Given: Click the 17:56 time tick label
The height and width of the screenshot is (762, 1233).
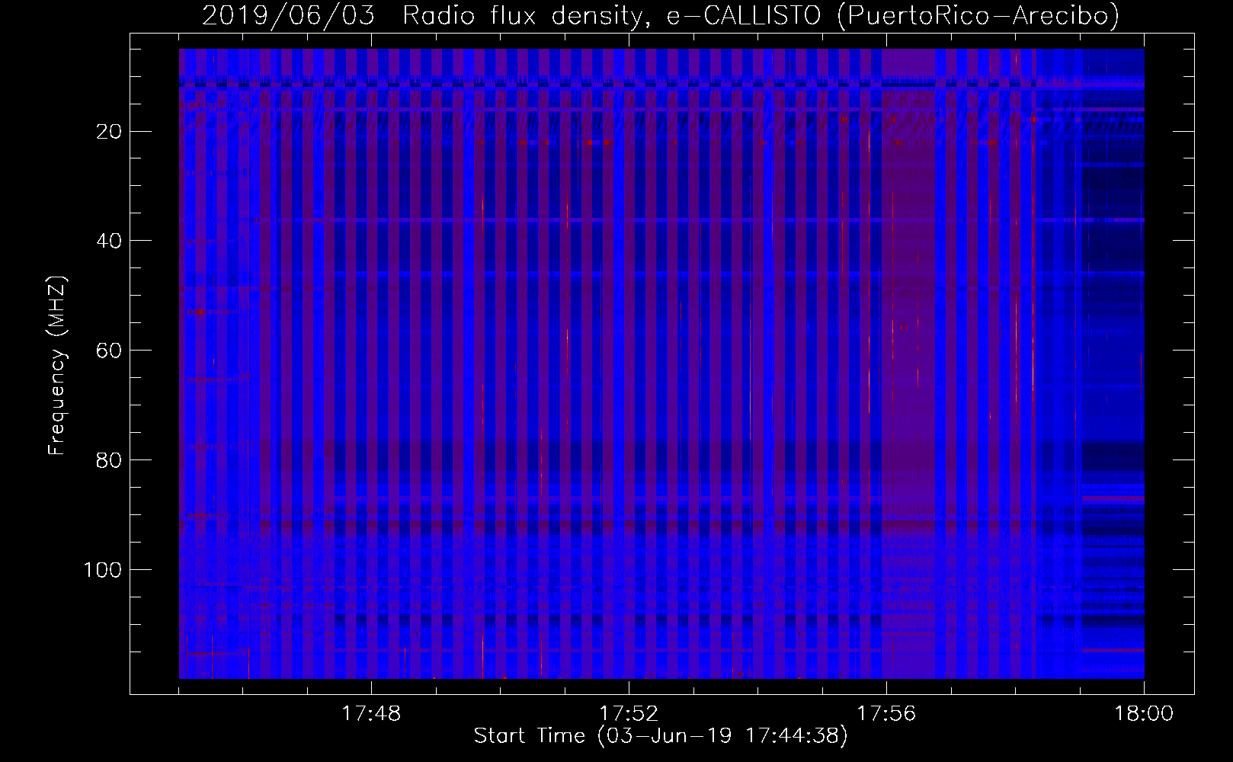Looking at the screenshot, I should click(x=886, y=714).
